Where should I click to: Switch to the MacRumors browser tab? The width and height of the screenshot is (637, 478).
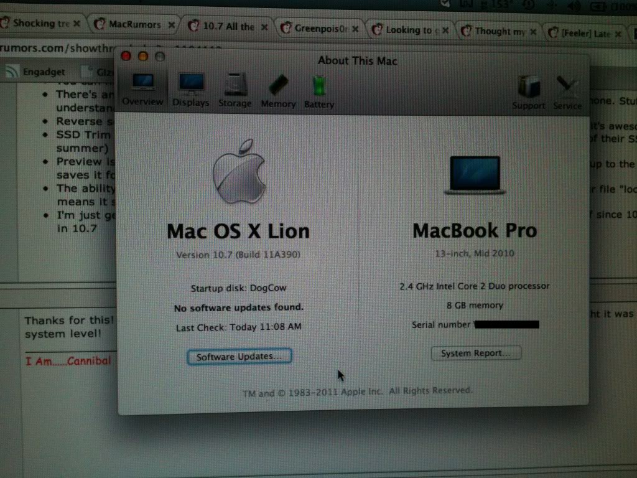pos(134,25)
